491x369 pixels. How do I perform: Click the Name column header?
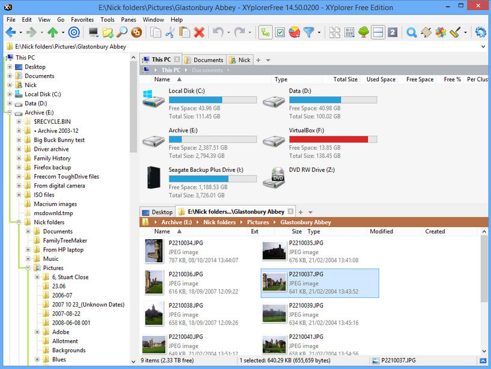(162, 231)
